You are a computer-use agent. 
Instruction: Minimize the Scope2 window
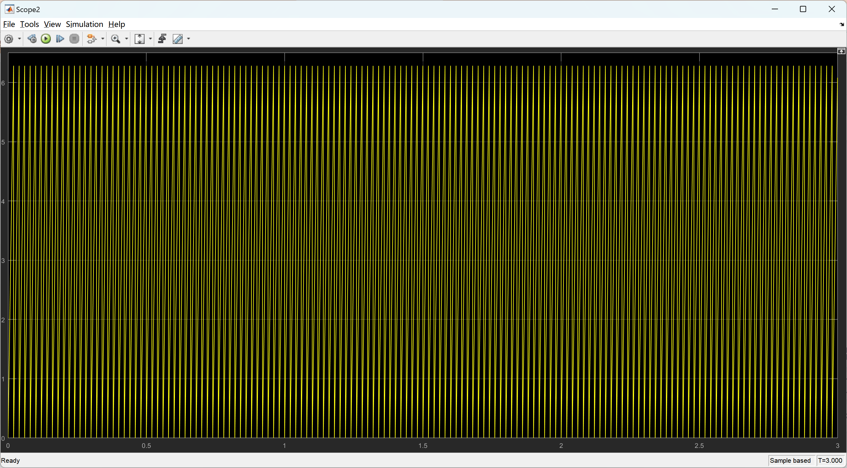[775, 9]
